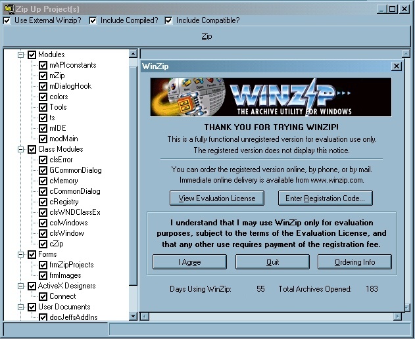
Task: Toggle the mIDE checkbox
Action: 43,128
